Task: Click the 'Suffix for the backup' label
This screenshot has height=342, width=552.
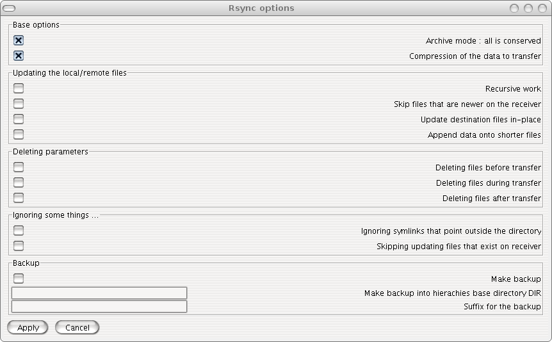Action: (x=502, y=306)
